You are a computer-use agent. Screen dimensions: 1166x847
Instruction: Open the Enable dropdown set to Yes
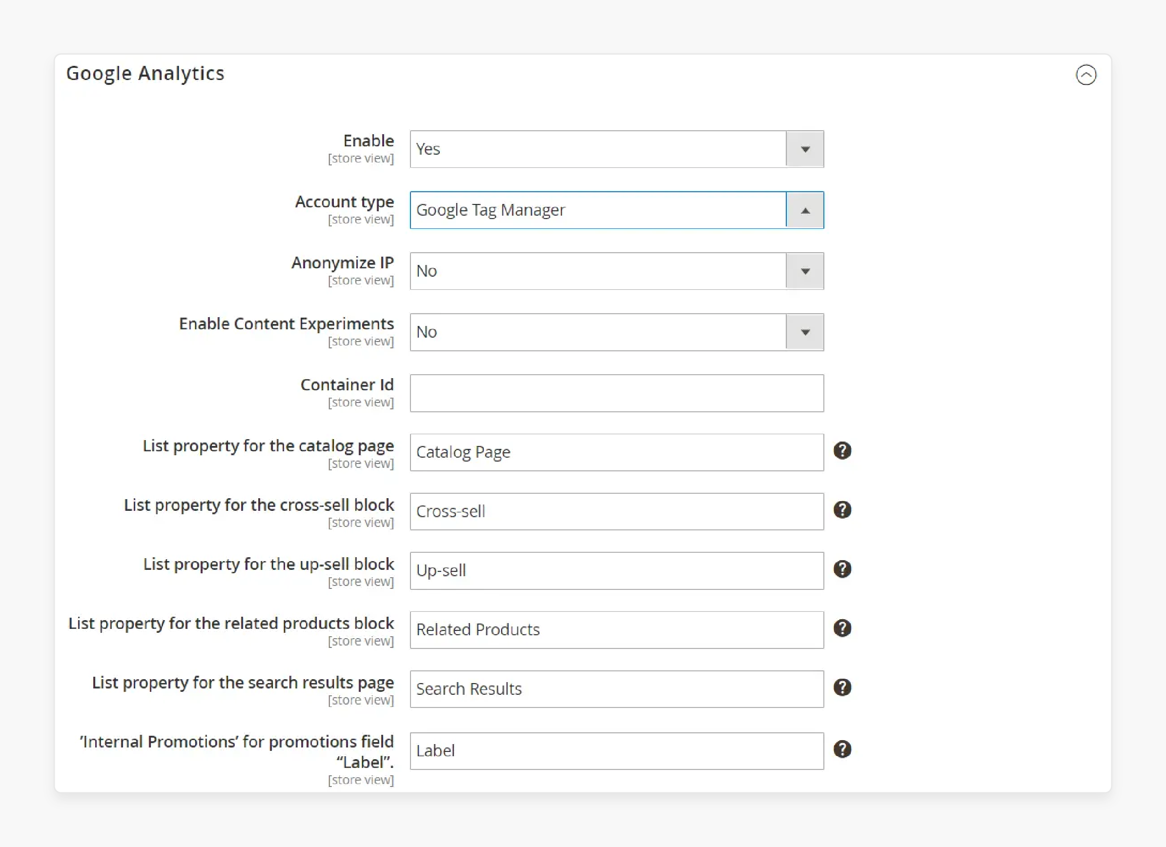pos(616,149)
